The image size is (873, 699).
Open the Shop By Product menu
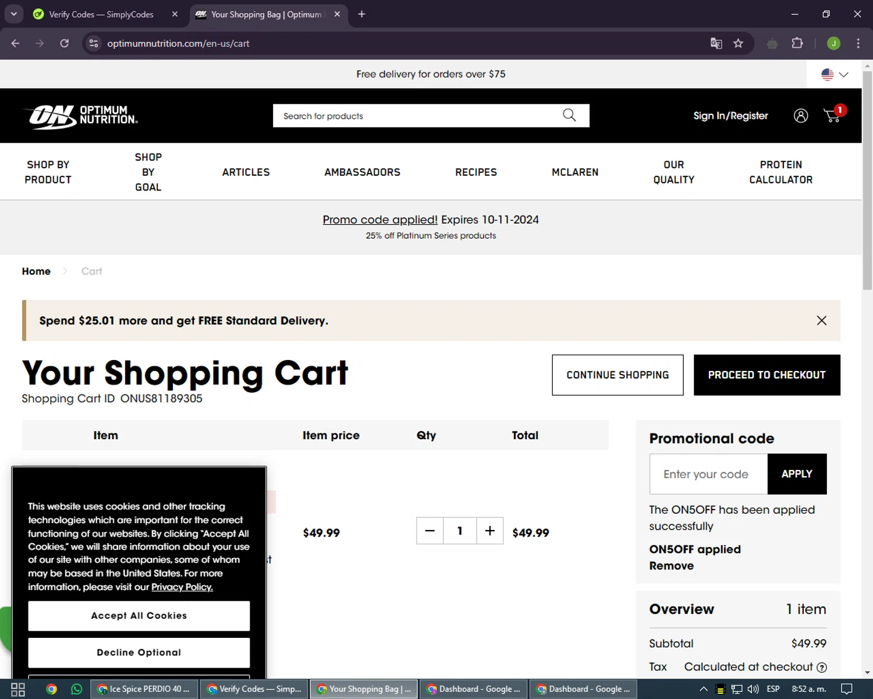48,172
